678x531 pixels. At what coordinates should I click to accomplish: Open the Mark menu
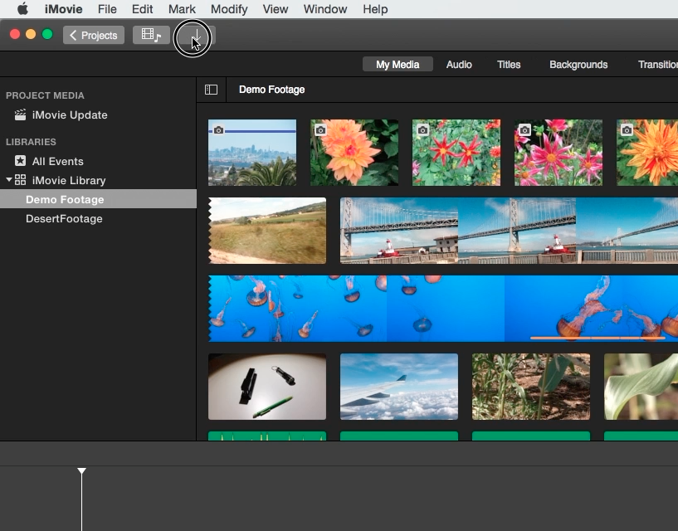(x=182, y=9)
